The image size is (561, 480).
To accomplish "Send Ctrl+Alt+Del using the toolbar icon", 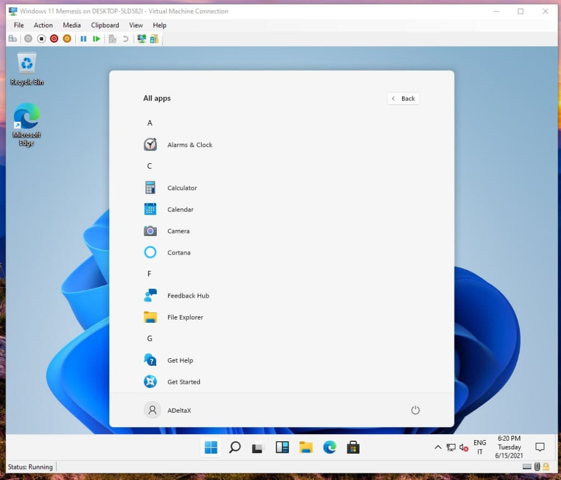I will tap(13, 39).
